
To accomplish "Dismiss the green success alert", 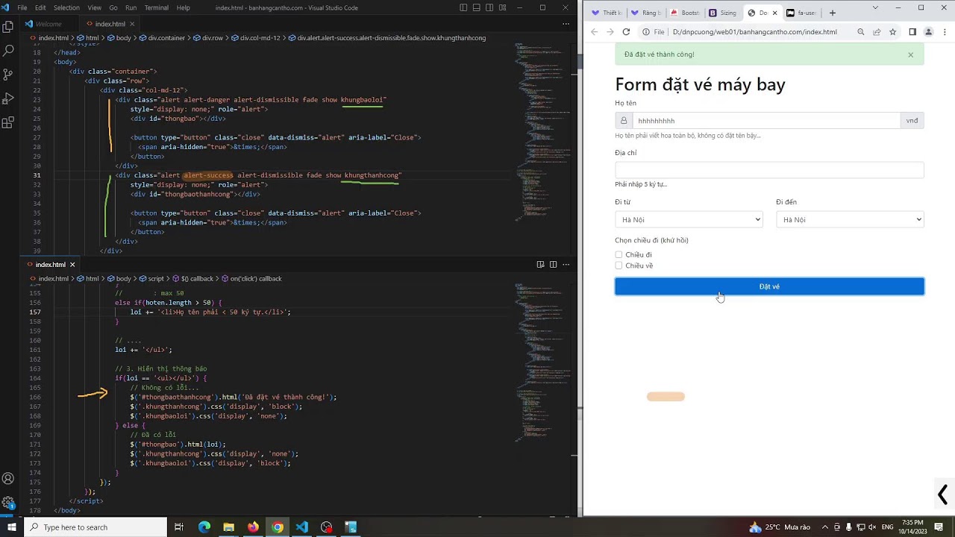I will tap(910, 54).
